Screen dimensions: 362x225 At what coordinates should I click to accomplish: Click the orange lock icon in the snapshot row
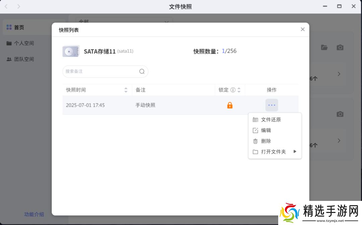(x=230, y=105)
